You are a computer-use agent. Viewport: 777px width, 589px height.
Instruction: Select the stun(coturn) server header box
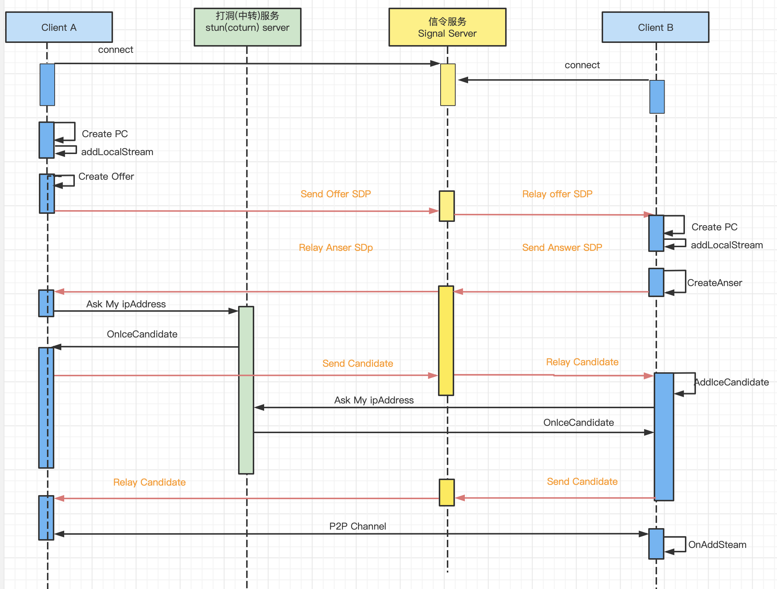(247, 27)
